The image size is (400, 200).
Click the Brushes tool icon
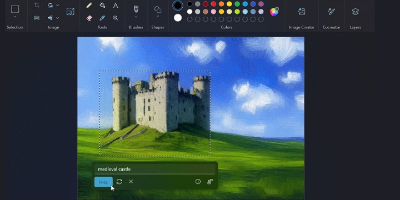tap(136, 9)
